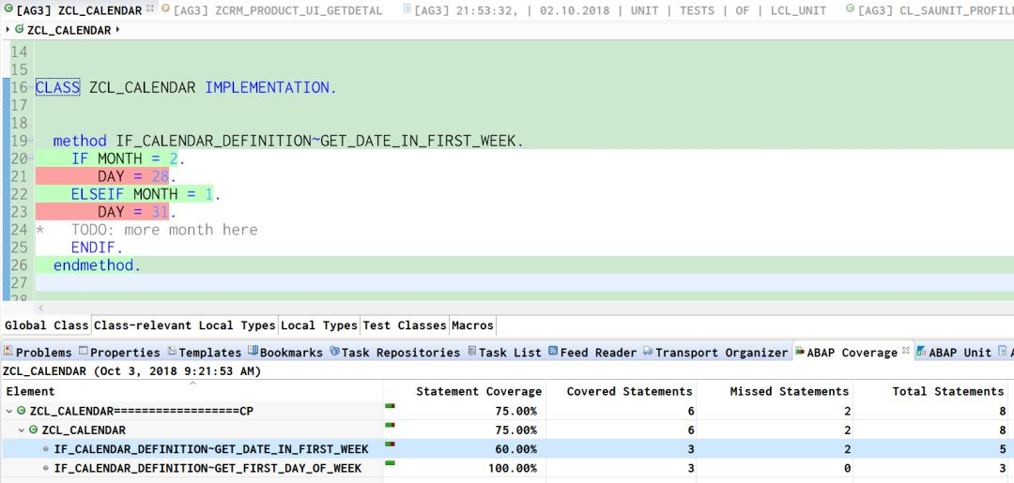The image size is (1014, 483).
Task: Collapse IF block fold marker at line 20
Action: 31,158
